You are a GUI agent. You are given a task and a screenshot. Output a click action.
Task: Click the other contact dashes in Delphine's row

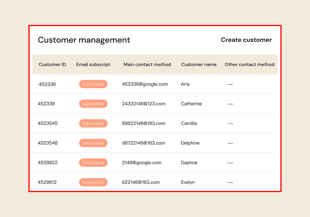pyautogui.click(x=230, y=143)
